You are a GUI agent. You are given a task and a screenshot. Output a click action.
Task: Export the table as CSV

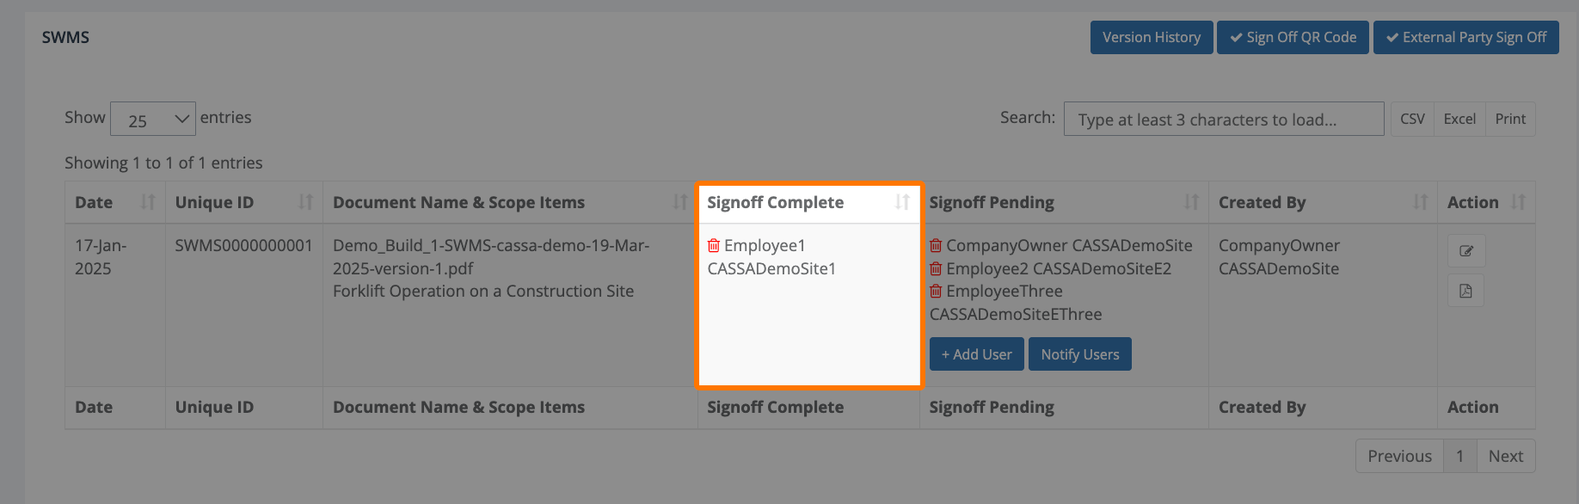[x=1412, y=120]
